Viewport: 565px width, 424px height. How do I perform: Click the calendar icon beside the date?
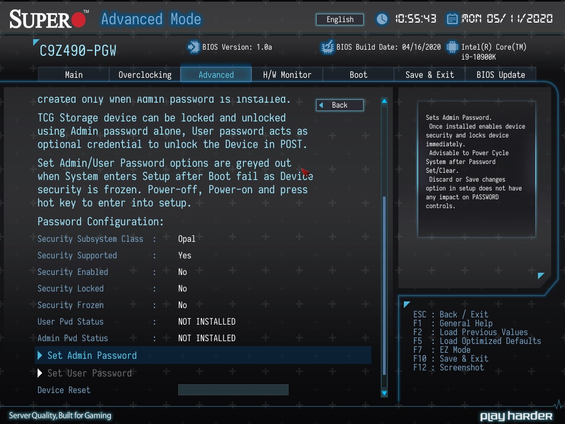(452, 19)
